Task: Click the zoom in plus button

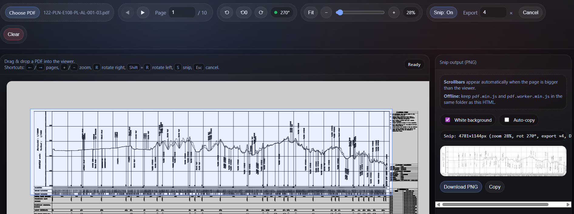Action: (394, 13)
